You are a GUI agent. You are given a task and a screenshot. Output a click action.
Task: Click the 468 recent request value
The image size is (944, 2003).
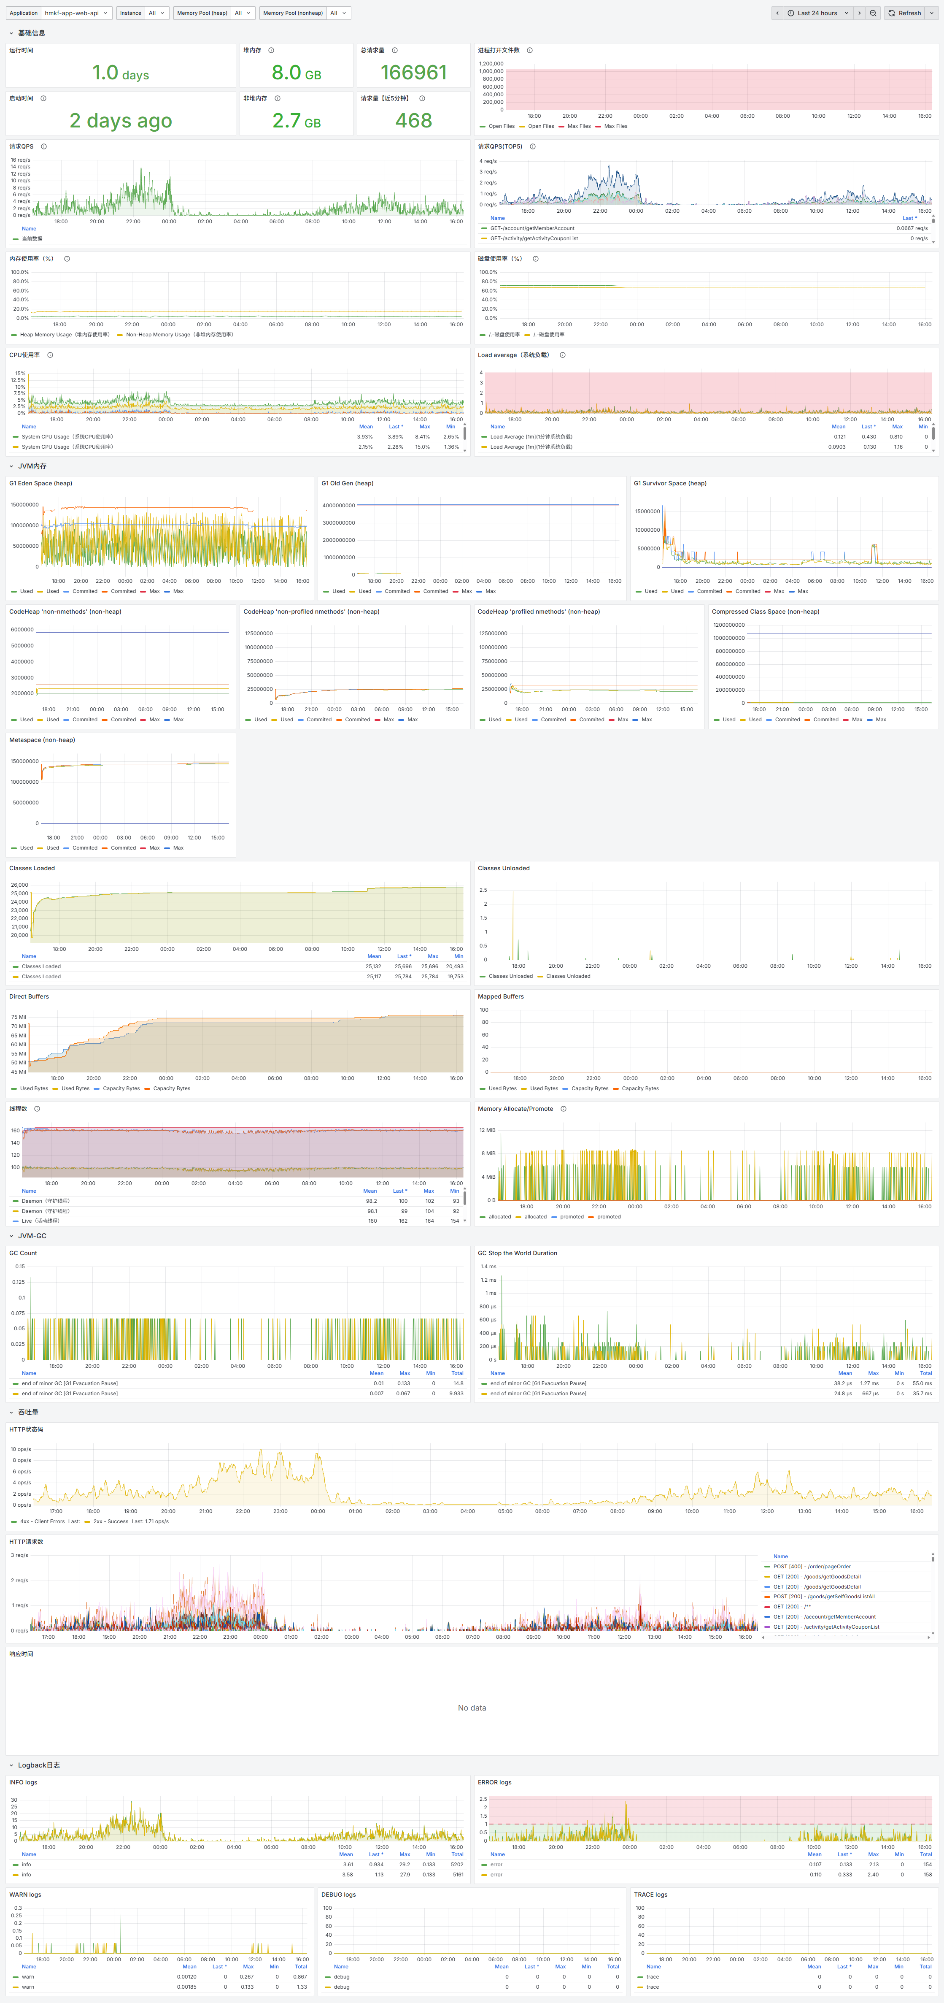coord(413,121)
